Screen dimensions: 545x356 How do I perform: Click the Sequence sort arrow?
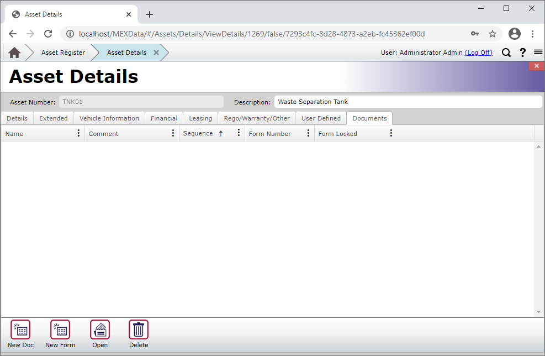click(221, 133)
